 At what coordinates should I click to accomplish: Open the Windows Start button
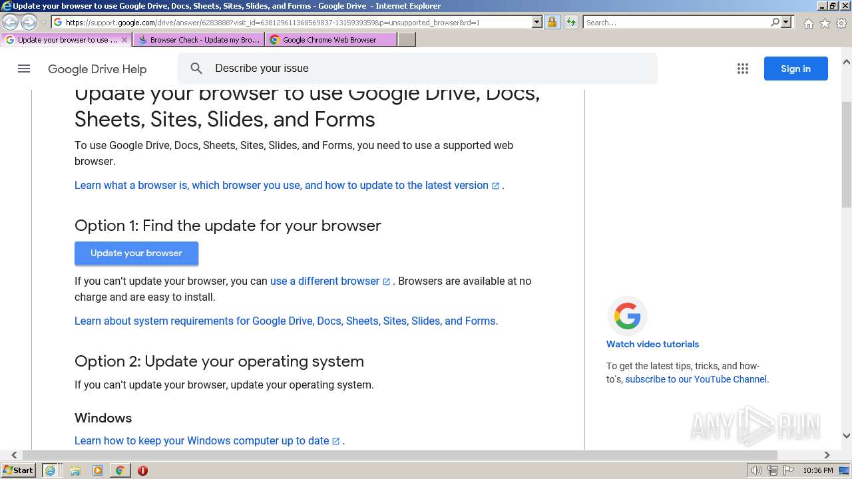coord(18,470)
